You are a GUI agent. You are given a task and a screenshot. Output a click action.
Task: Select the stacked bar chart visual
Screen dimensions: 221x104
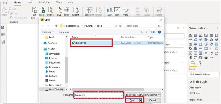(190, 35)
